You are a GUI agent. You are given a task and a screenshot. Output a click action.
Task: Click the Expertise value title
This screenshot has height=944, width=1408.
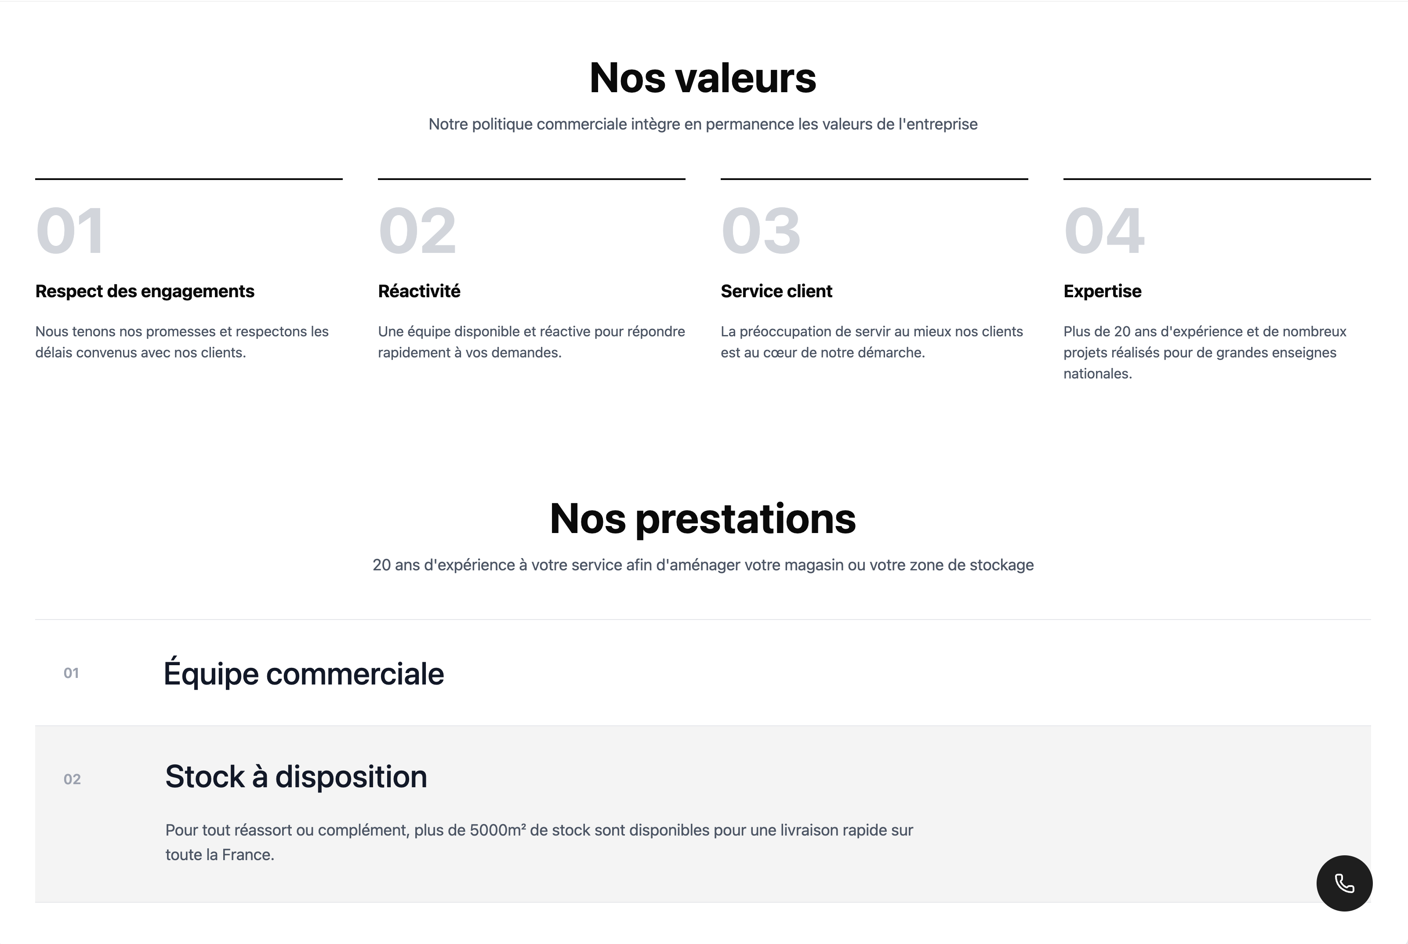click(x=1102, y=292)
